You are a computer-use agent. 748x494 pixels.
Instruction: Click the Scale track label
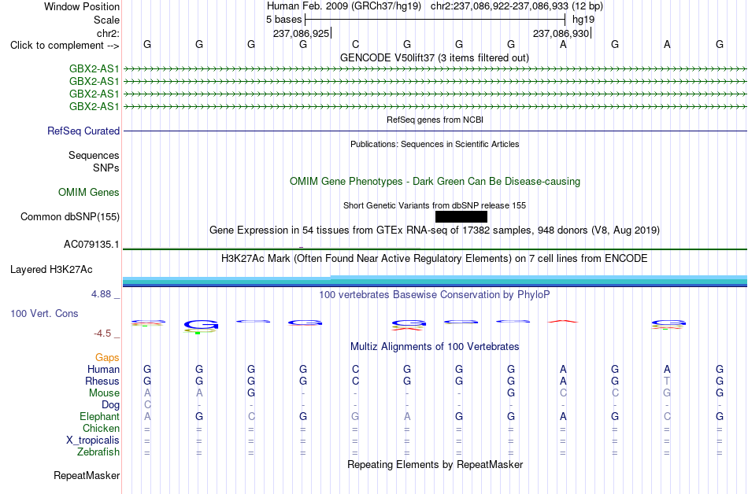pos(106,20)
